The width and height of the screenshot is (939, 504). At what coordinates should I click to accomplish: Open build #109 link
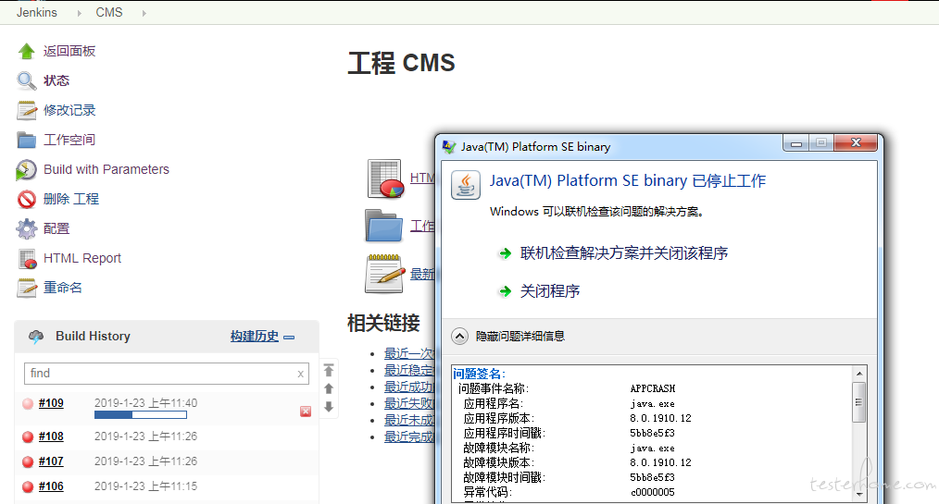point(51,403)
